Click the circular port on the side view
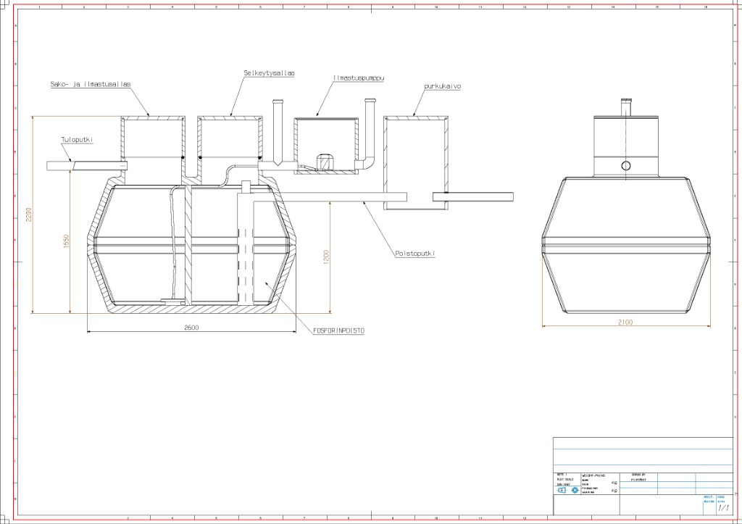This screenshot has width=742, height=524. pos(625,166)
